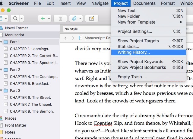This screenshot has height=139, width=193.
Task: Select the Notes folder in binder
Action: (x=10, y=132)
